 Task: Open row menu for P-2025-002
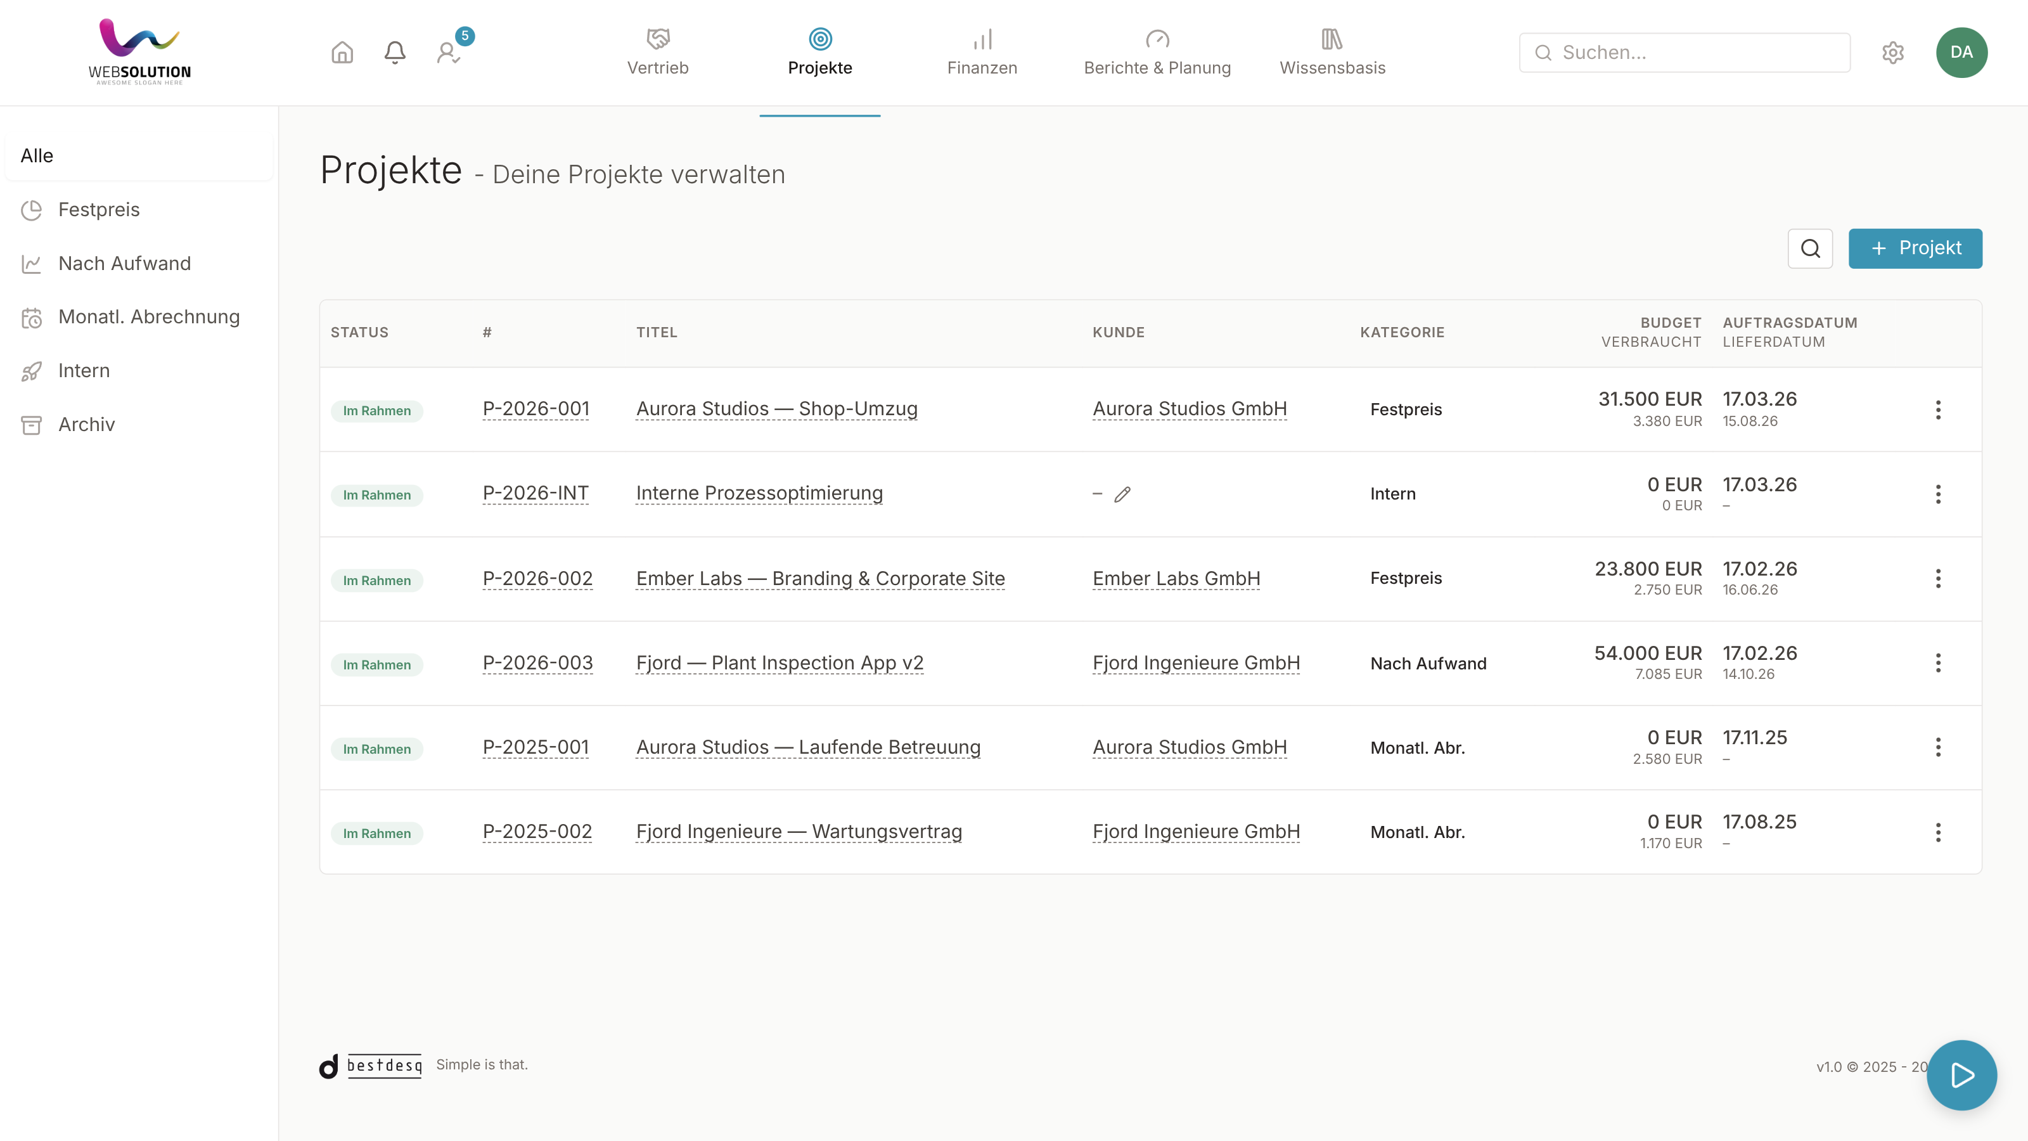click(x=1937, y=832)
